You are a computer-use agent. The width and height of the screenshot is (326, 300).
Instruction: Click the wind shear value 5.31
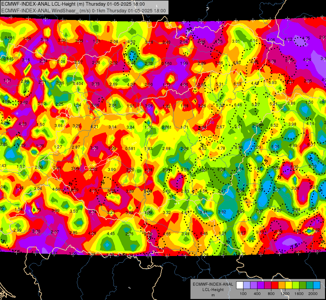click(219, 84)
